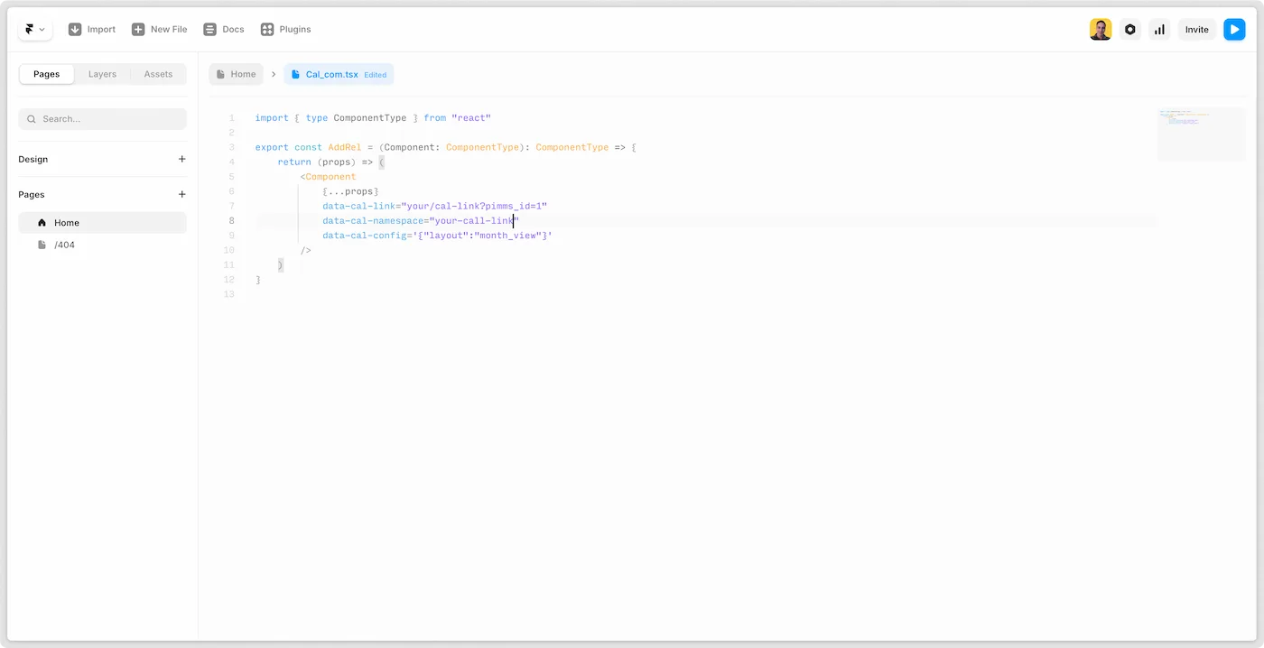
Task: Open Home from the breadcrumb
Action: pos(236,73)
